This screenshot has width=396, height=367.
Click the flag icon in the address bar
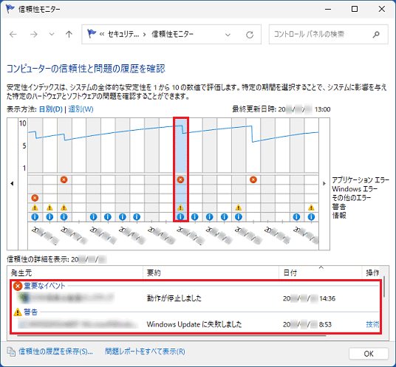coord(92,34)
